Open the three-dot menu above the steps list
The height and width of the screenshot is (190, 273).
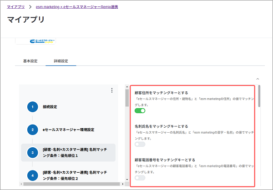(111, 90)
